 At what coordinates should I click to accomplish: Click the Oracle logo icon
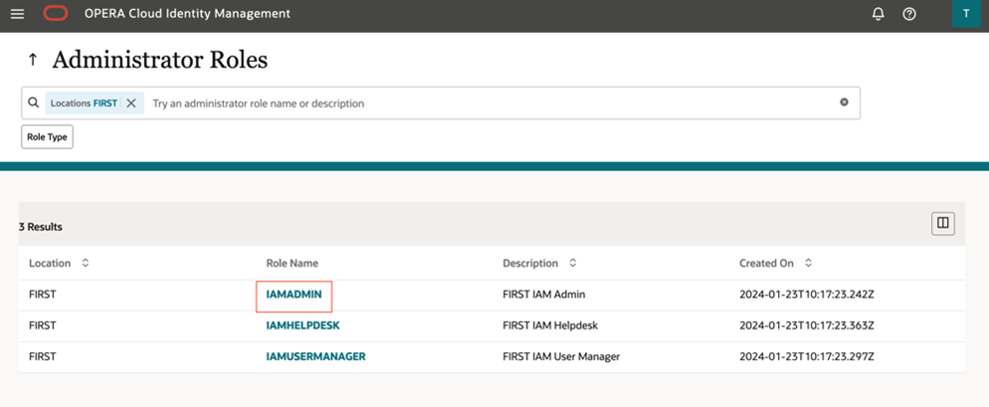pyautogui.click(x=56, y=13)
